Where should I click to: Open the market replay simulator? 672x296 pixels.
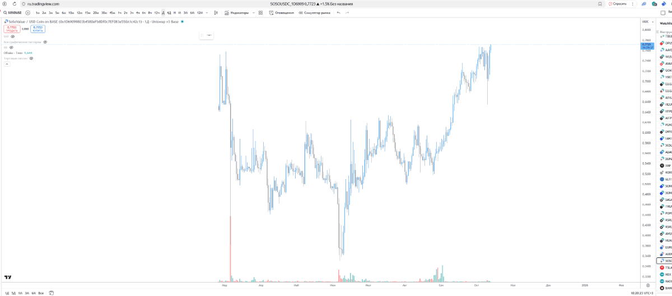[314, 12]
